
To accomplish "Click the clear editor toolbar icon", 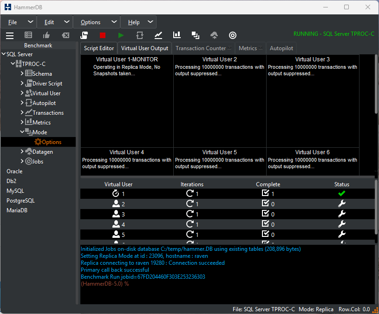I will pos(65,35).
